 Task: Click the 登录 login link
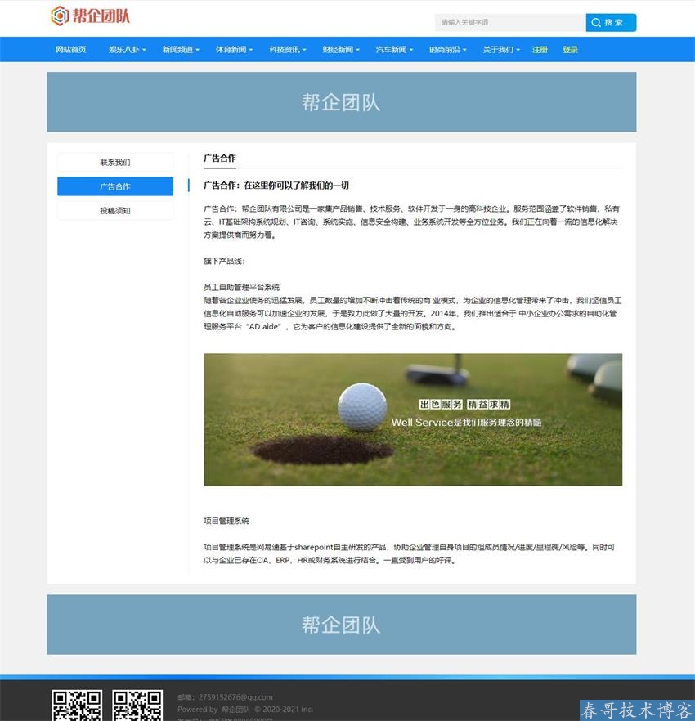[x=570, y=50]
